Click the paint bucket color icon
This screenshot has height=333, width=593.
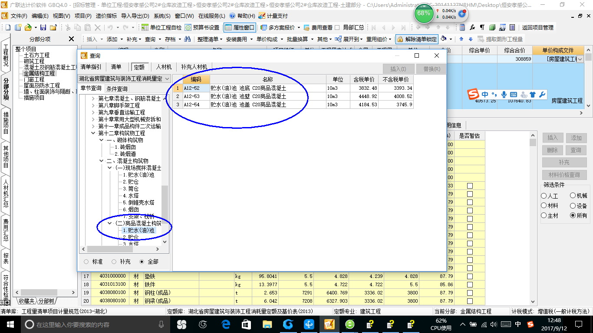click(x=444, y=39)
